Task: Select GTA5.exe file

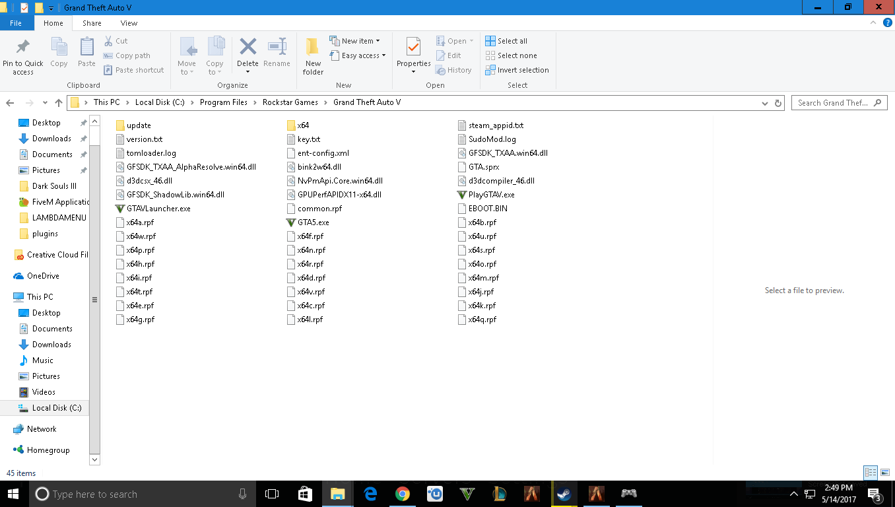Action: tap(308, 222)
